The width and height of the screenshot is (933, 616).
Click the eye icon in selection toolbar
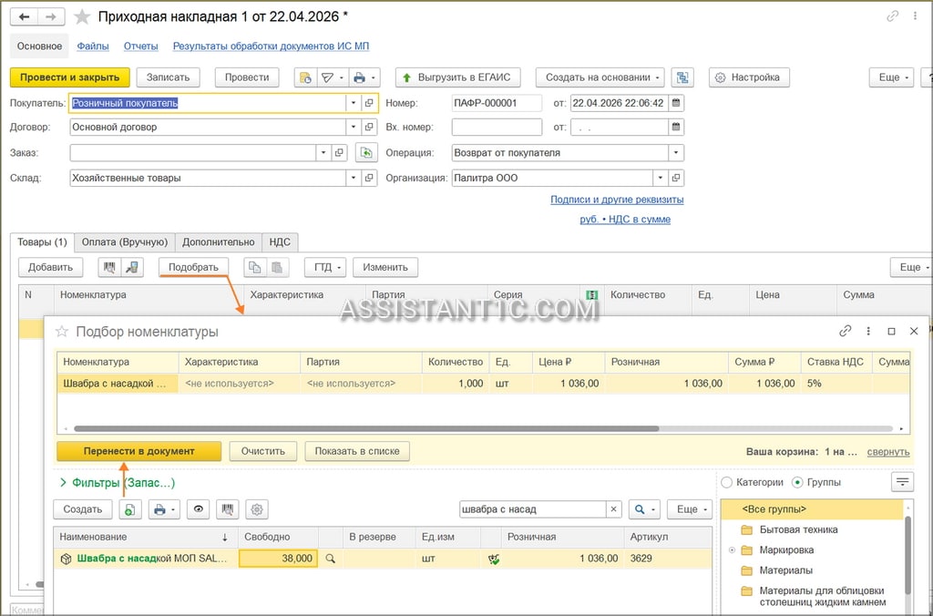click(198, 509)
